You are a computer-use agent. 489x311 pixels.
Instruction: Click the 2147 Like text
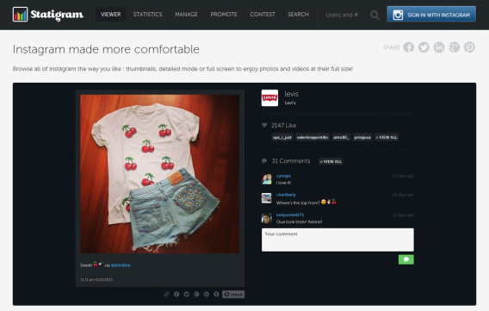[x=284, y=126]
